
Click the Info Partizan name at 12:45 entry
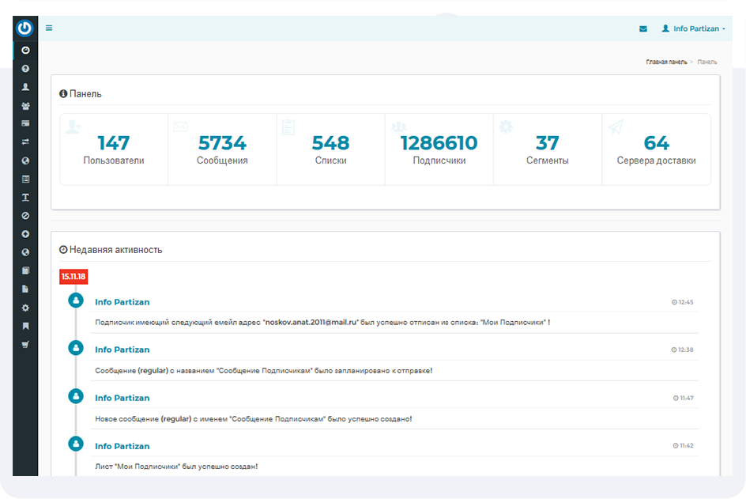pos(122,302)
